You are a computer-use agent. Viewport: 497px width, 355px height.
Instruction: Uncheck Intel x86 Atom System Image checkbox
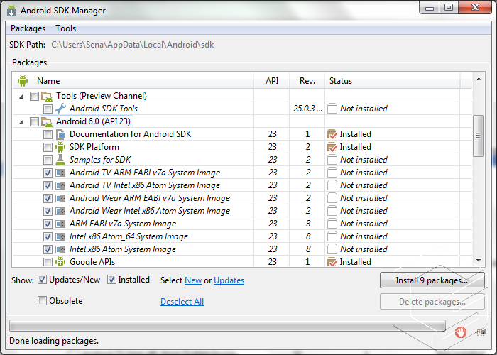pos(48,249)
